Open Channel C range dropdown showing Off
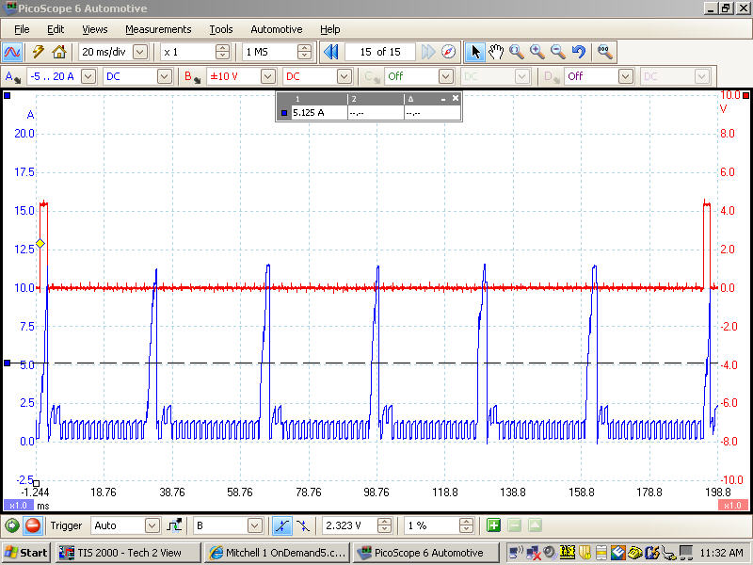The width and height of the screenshot is (753, 565). click(446, 76)
